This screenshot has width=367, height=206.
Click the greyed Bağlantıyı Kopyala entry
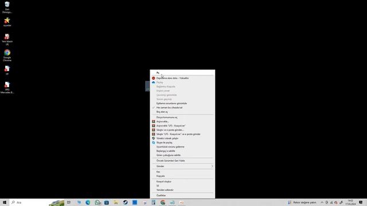click(x=182, y=86)
